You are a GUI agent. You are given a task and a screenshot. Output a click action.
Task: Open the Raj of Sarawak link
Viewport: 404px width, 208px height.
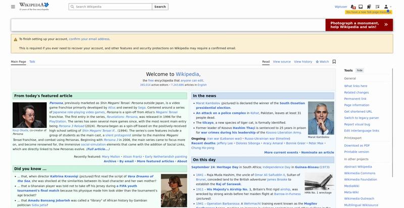pos(228,184)
